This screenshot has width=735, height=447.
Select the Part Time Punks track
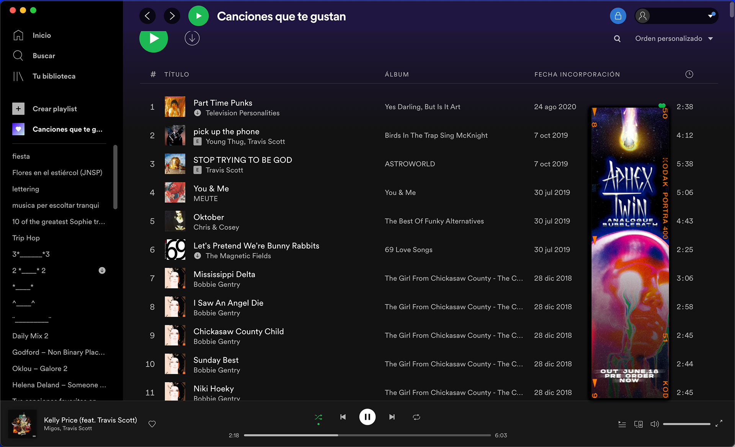[223, 103]
